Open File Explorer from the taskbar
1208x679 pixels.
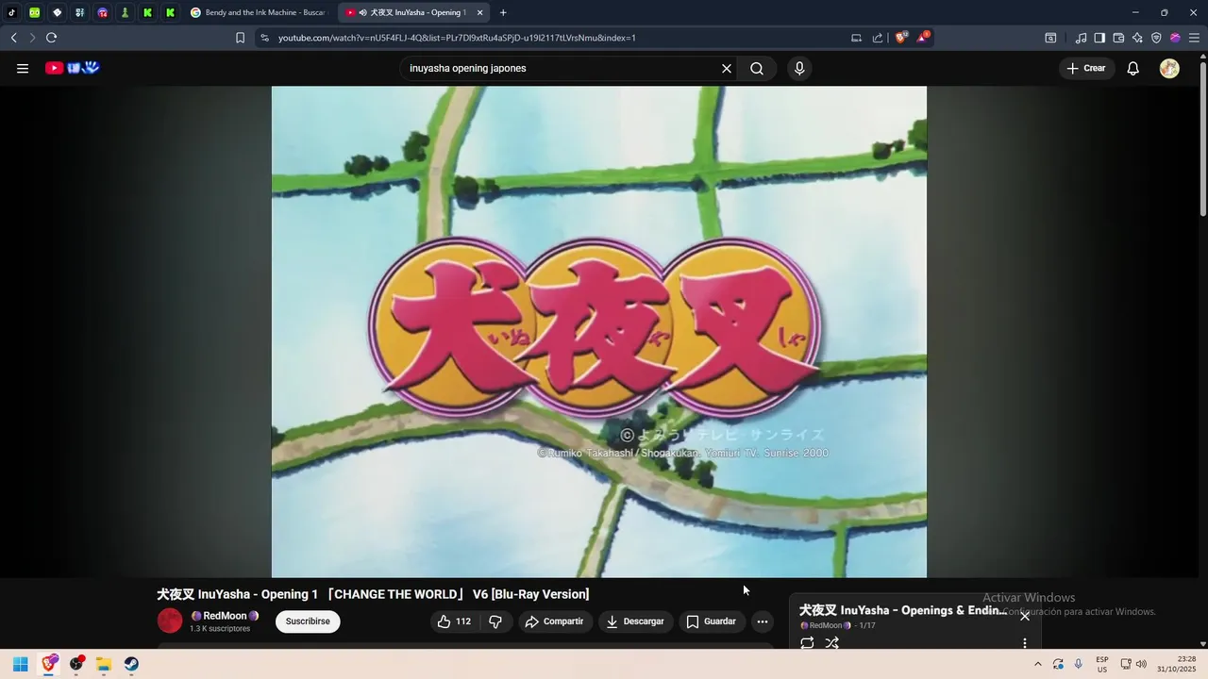104,664
